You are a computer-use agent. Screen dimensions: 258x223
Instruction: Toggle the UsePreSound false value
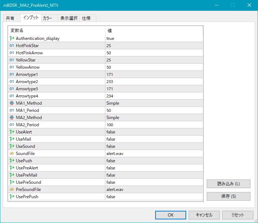(x=154, y=182)
